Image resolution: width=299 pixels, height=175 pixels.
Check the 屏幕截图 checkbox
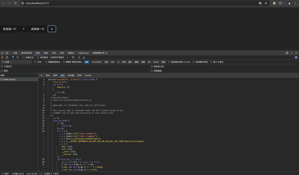(152, 71)
